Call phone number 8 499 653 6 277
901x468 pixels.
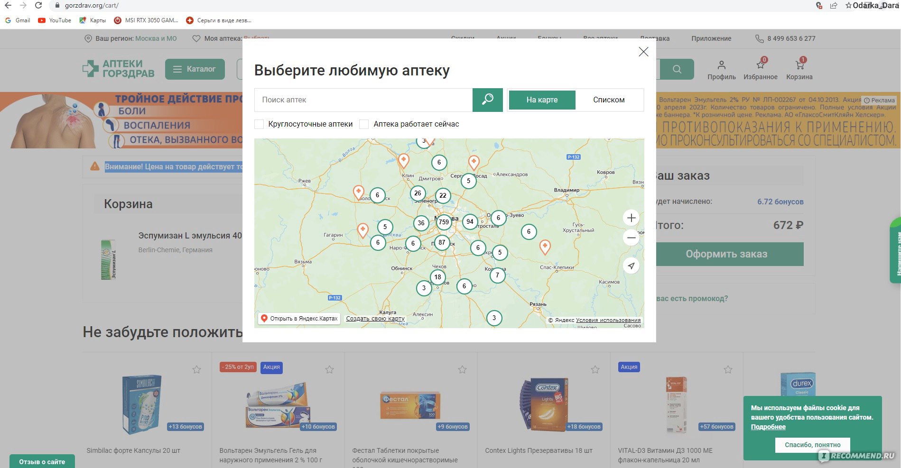[791, 38]
